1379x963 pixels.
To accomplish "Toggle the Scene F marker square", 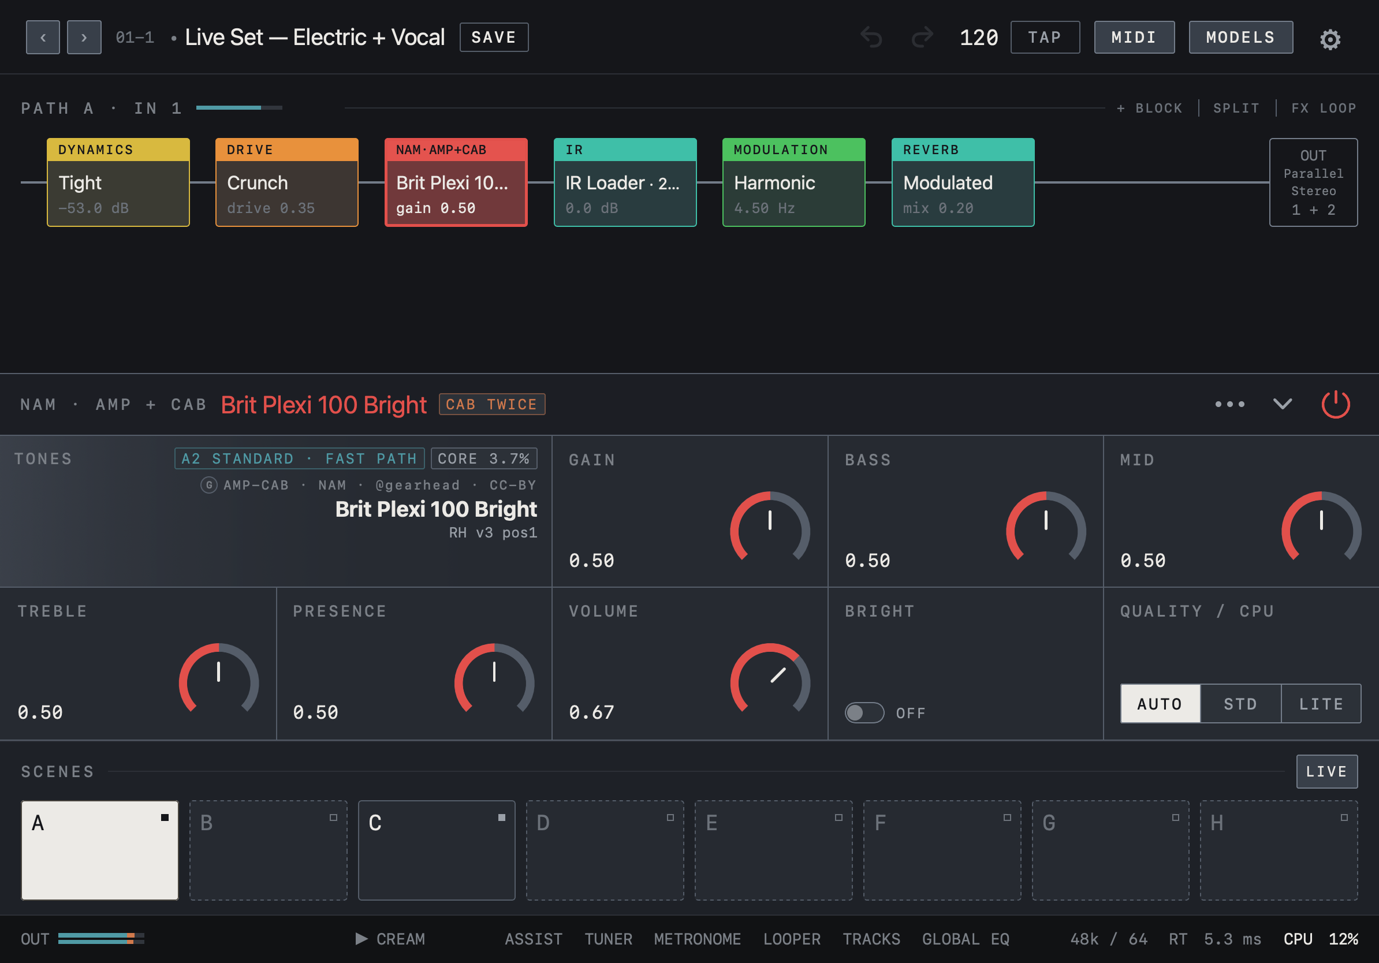I will [x=1007, y=817].
